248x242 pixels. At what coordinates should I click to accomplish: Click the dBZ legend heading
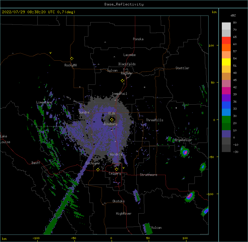[x=233, y=16]
